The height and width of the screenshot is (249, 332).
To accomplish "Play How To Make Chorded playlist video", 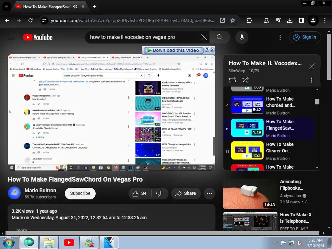I will pos(269,105).
